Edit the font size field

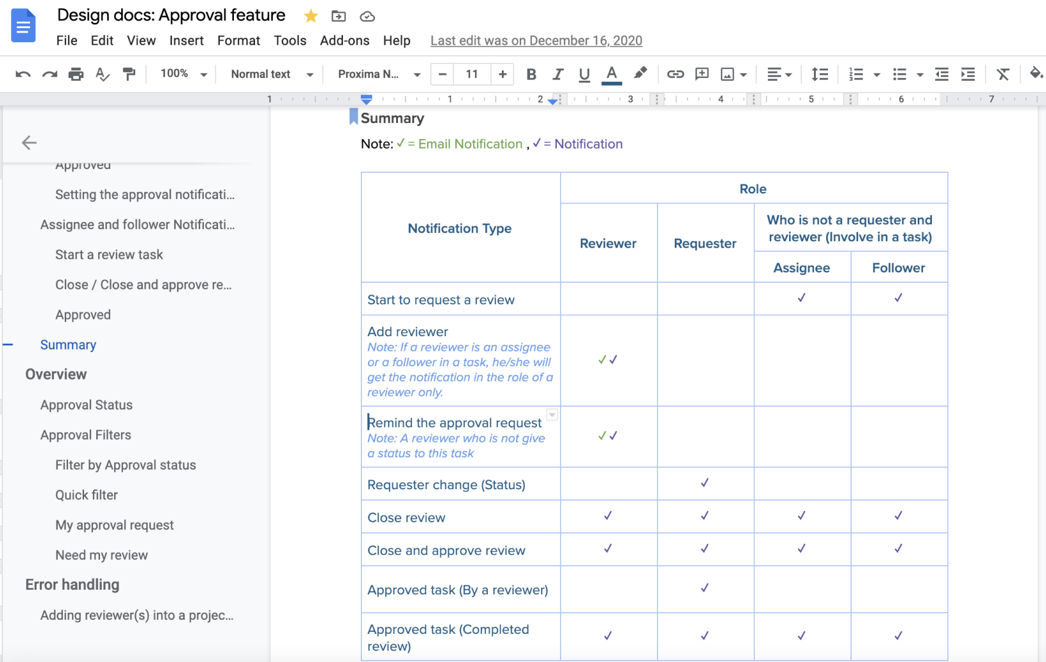pos(472,74)
